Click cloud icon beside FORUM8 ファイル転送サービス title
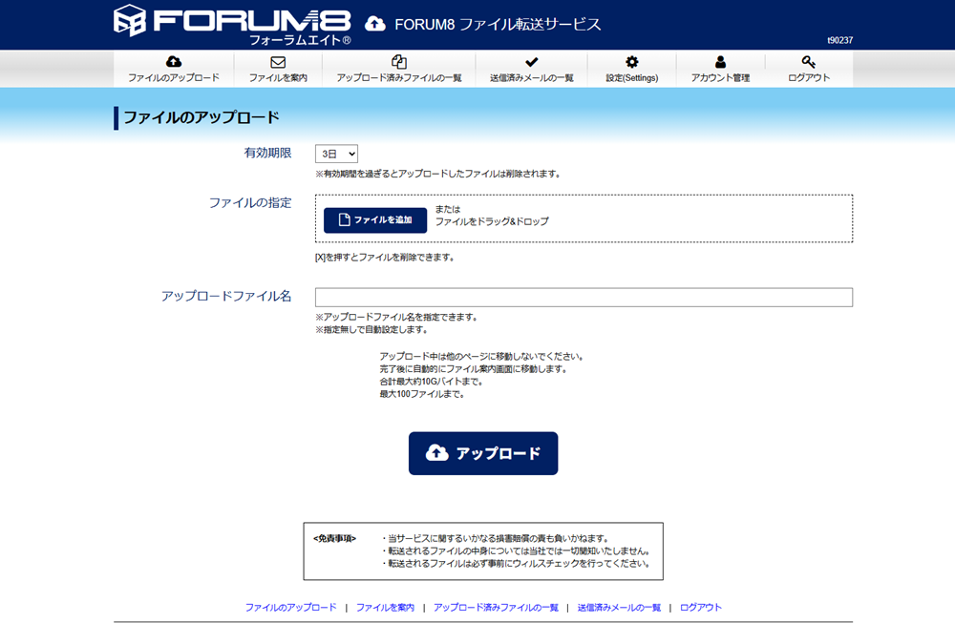Image resolution: width=955 pixels, height=623 pixels. click(376, 24)
